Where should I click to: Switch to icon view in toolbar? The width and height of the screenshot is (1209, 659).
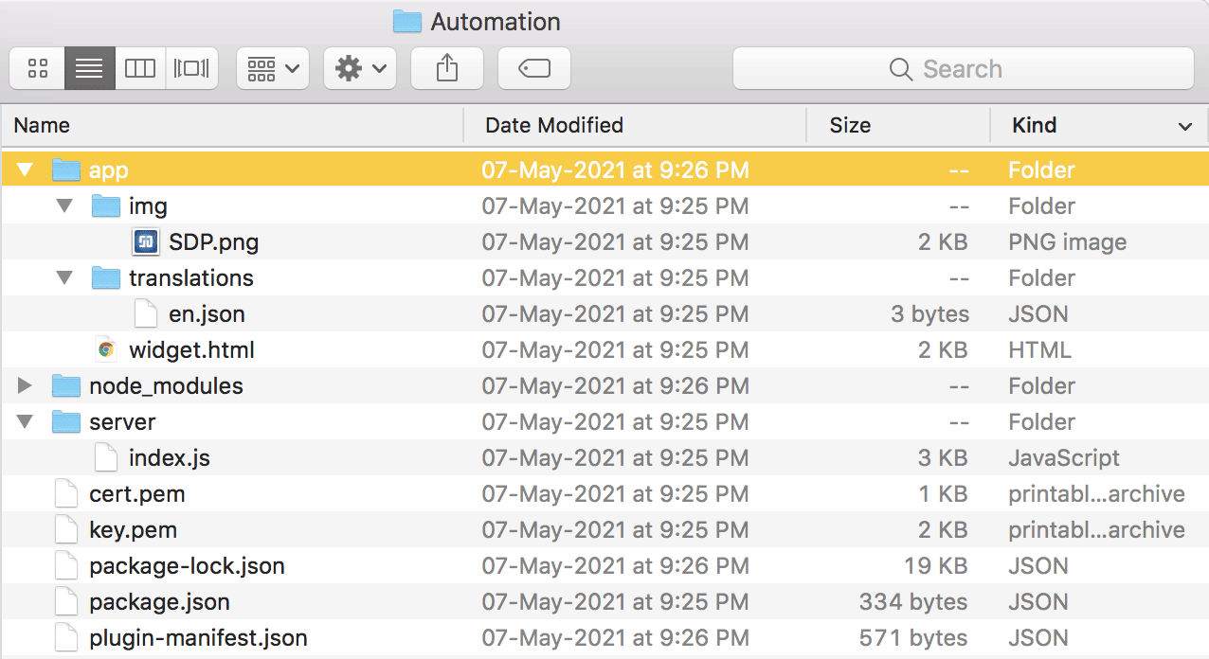point(38,69)
